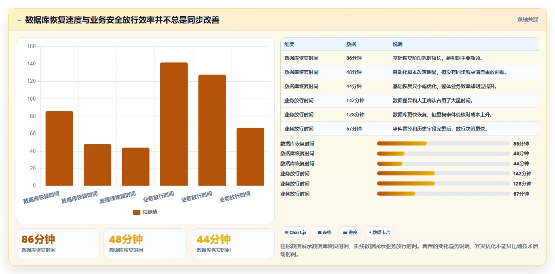This screenshot has height=274, width=555.
Task: Click table cell 128分钟
Action: tap(355, 115)
